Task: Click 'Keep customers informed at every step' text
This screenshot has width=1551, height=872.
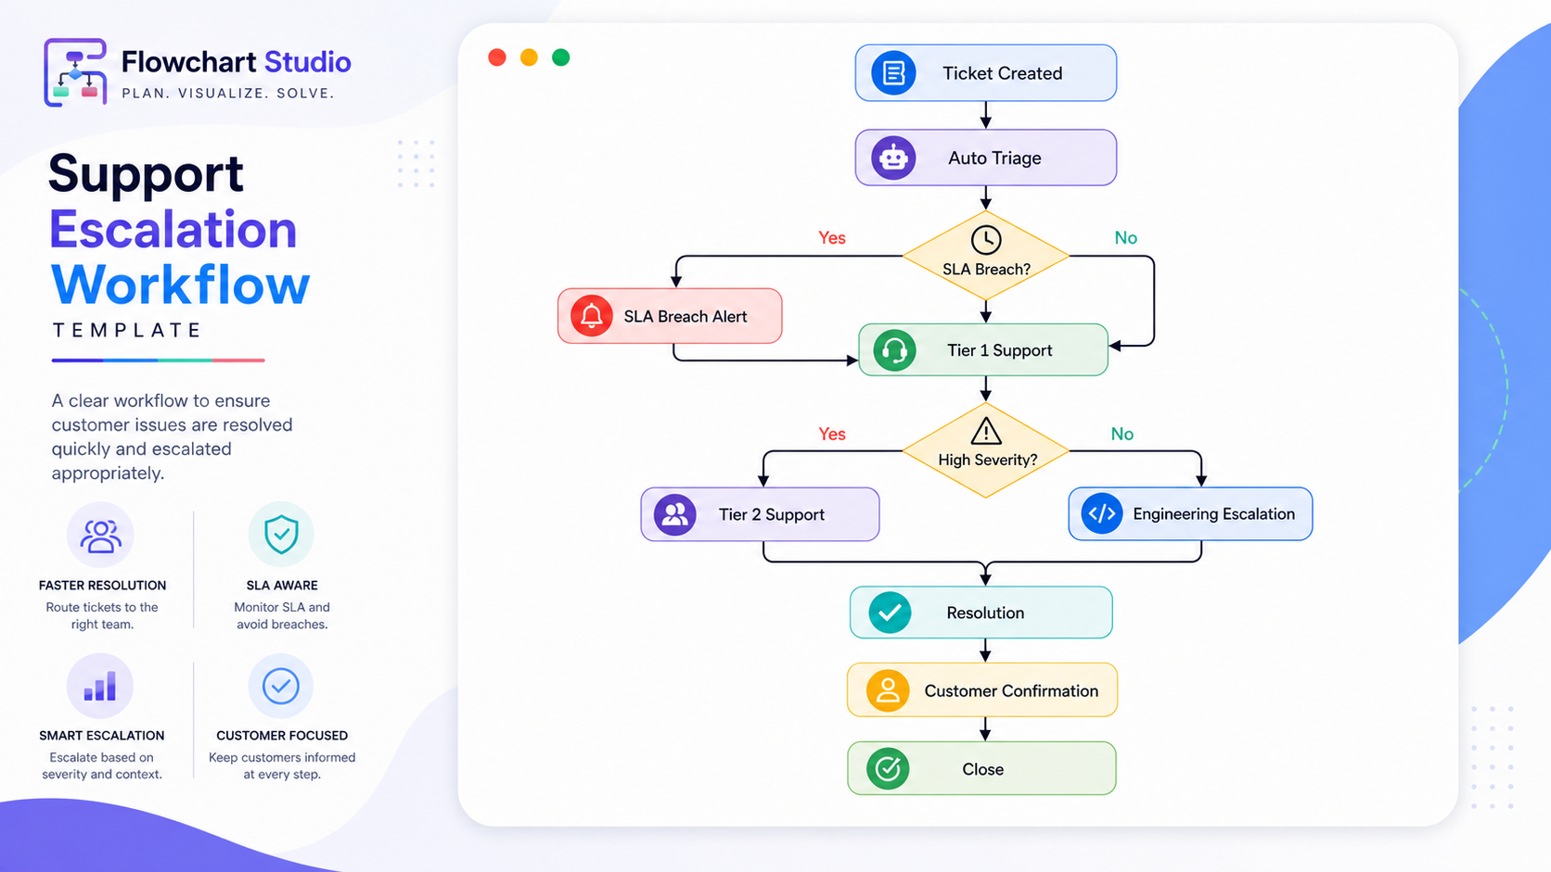Action: click(282, 766)
